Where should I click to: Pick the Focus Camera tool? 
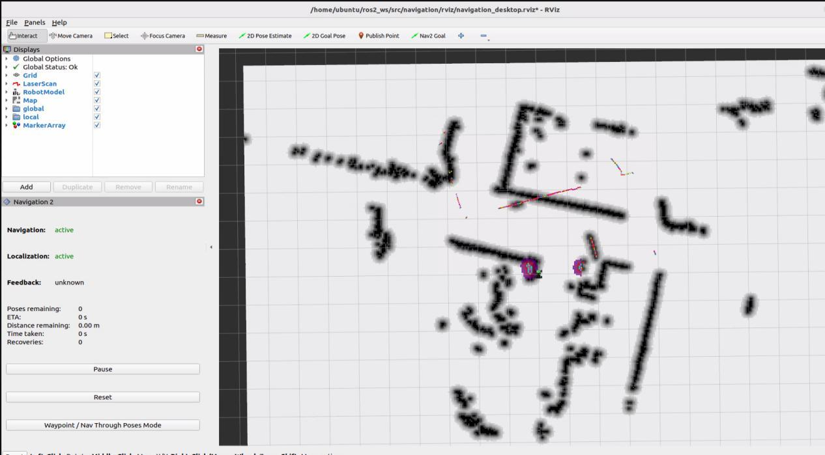tap(163, 36)
